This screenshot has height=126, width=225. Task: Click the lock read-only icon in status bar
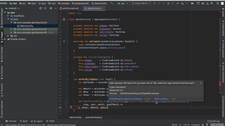(x=202, y=125)
